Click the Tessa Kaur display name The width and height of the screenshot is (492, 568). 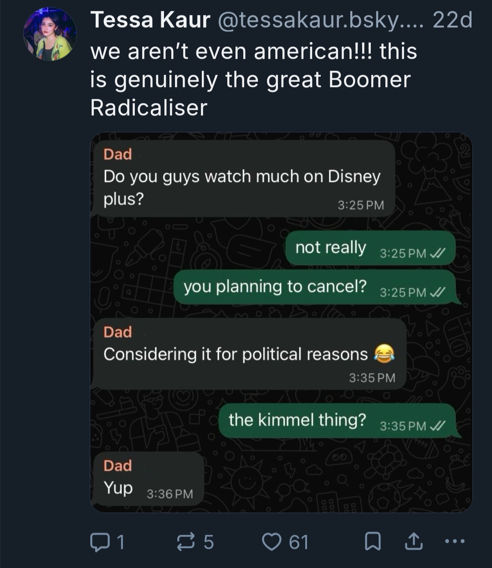150,20
